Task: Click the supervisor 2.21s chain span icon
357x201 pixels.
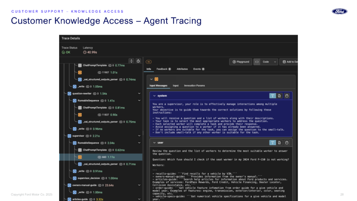Action: (x=69, y=136)
